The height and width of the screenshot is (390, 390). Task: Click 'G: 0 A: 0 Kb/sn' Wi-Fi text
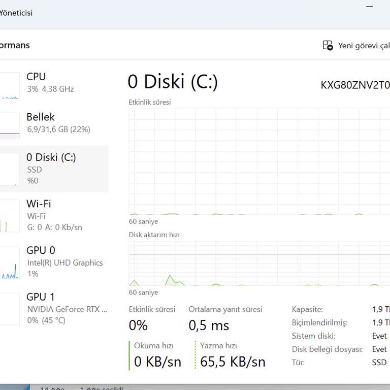(54, 227)
